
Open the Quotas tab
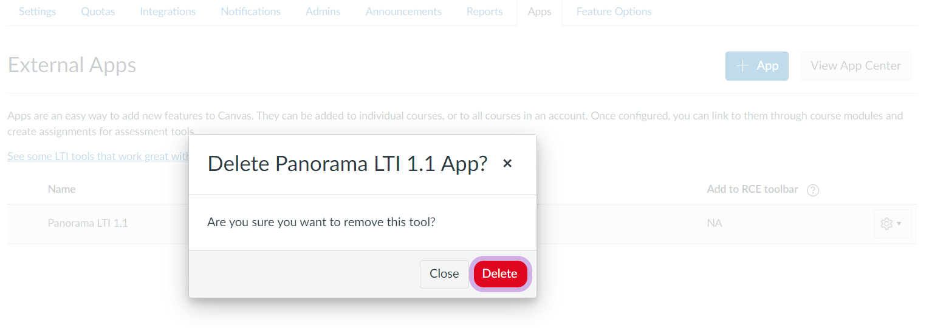coord(98,12)
